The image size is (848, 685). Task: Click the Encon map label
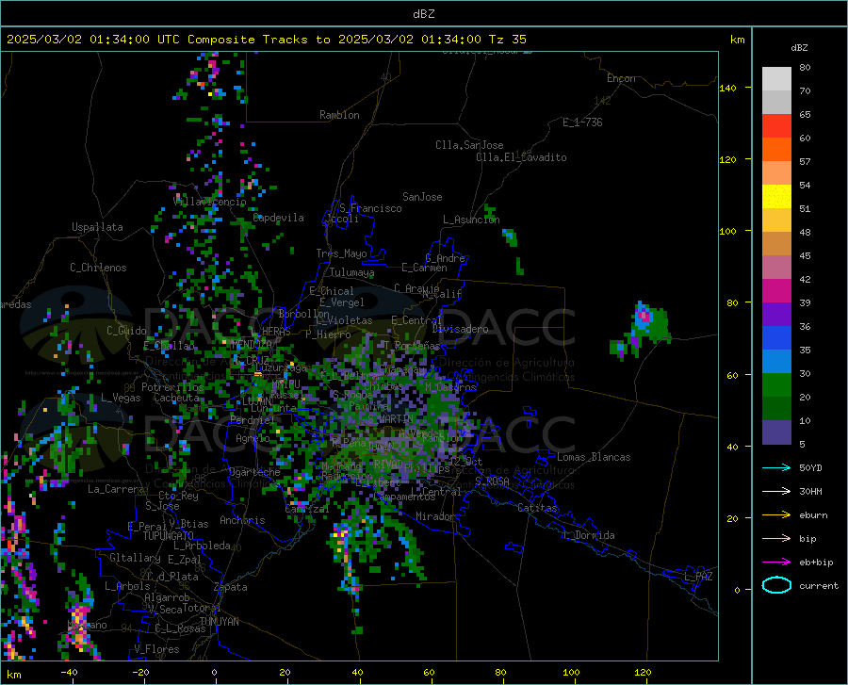click(621, 78)
